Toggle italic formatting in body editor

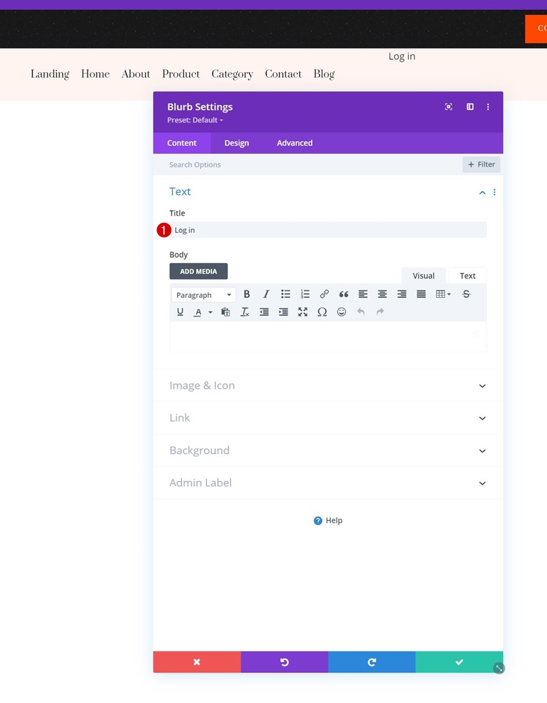pos(266,294)
